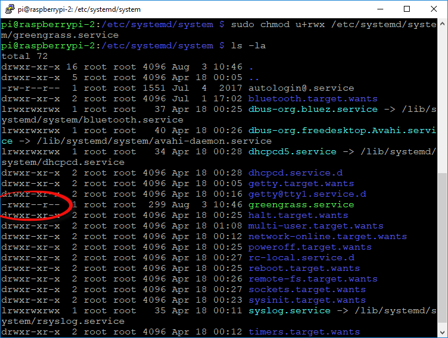
Task: Click the '-rwxr--r--' permissions of greengrass.service
Action: click(31, 204)
